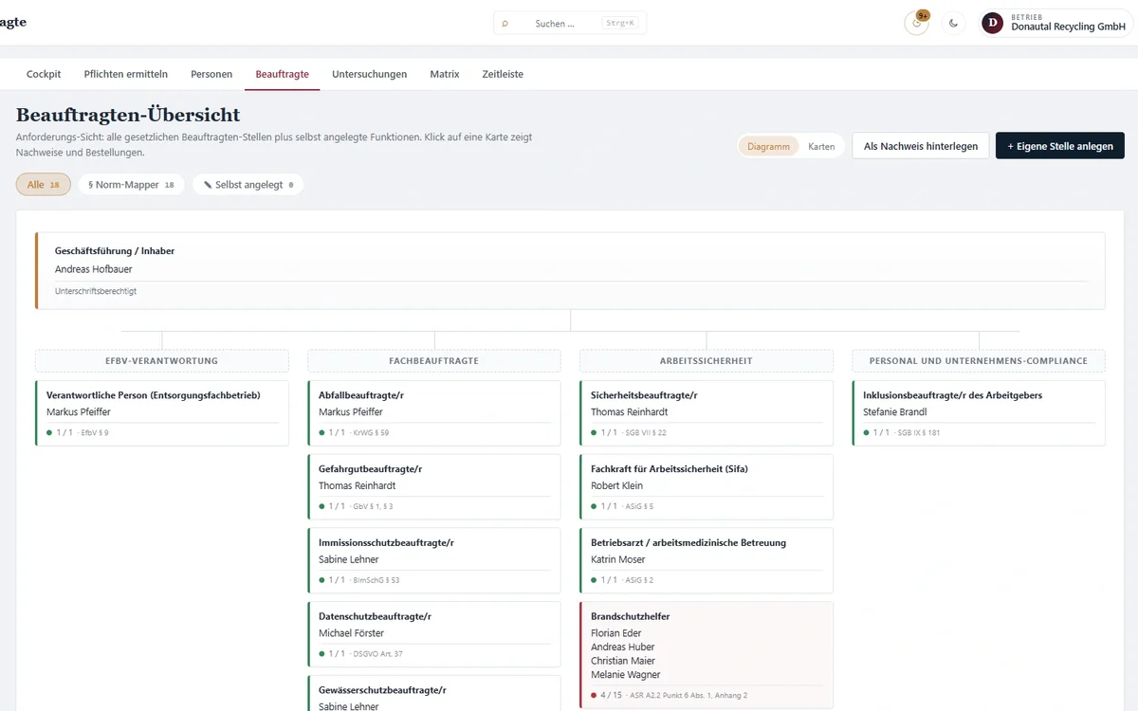Click the FACHBEAUFTRAGTE group header
1138x711 pixels.
434,361
